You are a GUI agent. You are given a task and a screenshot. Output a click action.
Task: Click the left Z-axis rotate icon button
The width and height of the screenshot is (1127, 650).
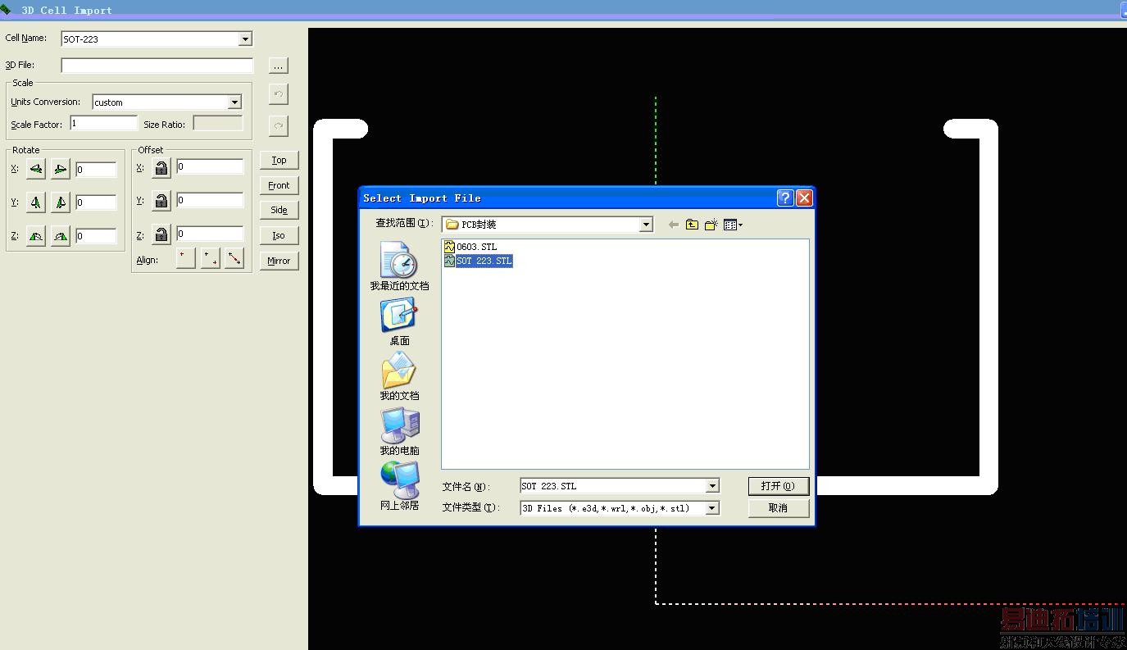coord(36,236)
